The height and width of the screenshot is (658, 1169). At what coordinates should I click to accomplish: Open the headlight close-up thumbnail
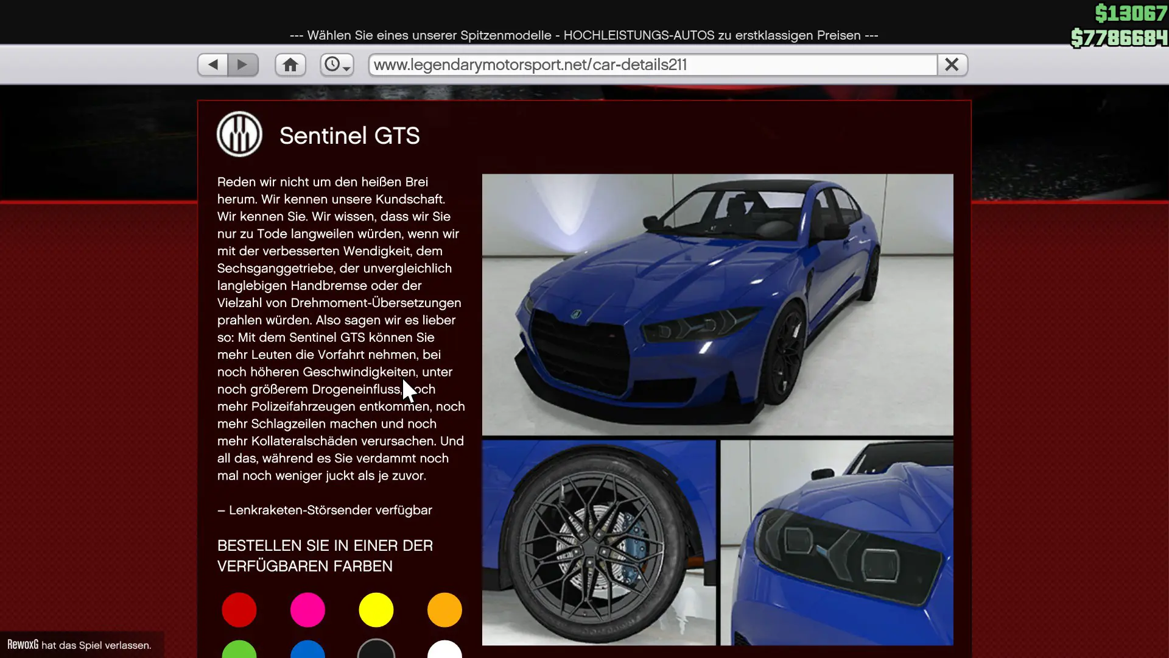837,542
